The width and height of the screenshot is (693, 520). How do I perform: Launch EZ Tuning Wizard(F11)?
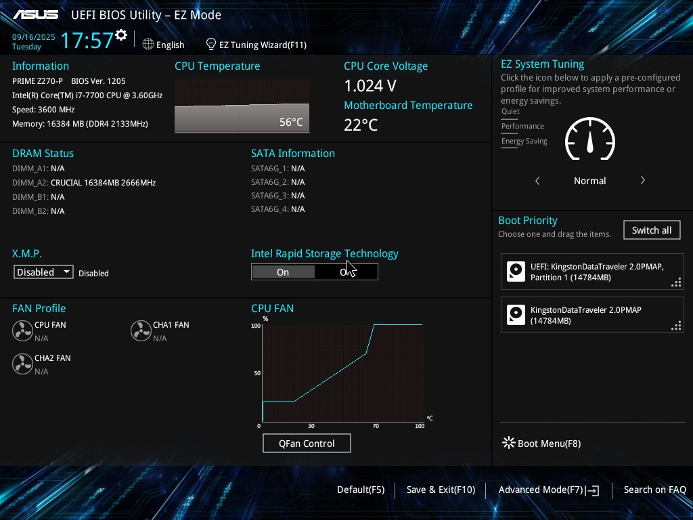click(x=263, y=45)
